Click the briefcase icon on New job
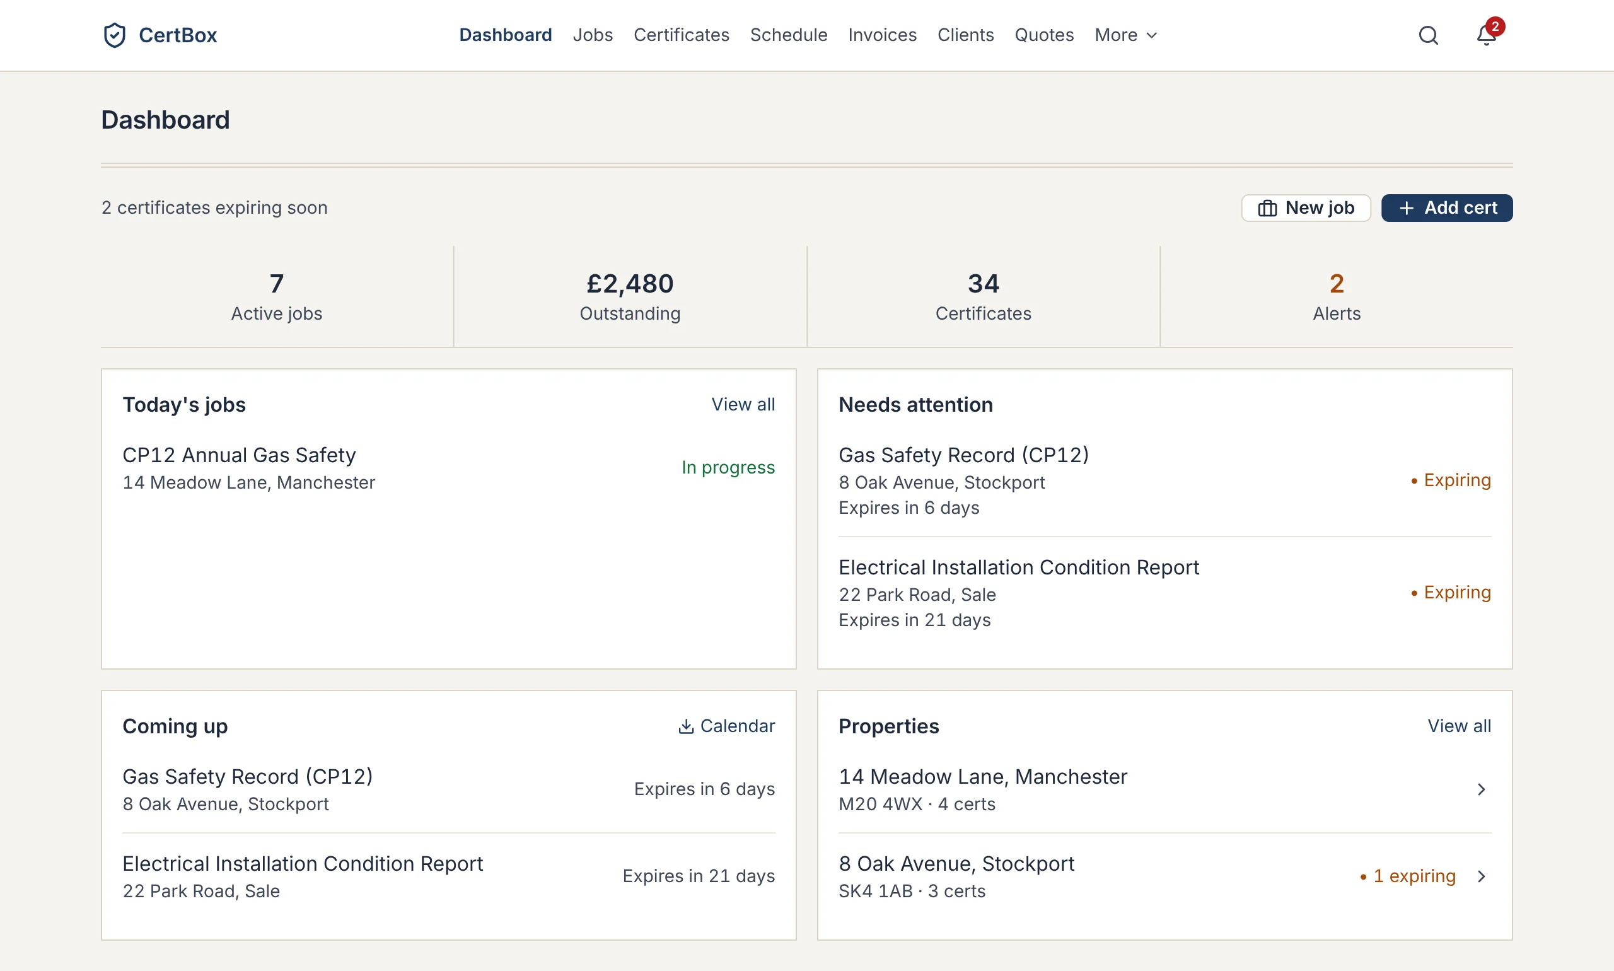The width and height of the screenshot is (1614, 971). [1267, 208]
